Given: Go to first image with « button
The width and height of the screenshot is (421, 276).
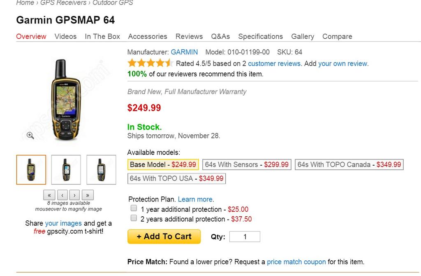Looking at the screenshot, I should 49,195.
